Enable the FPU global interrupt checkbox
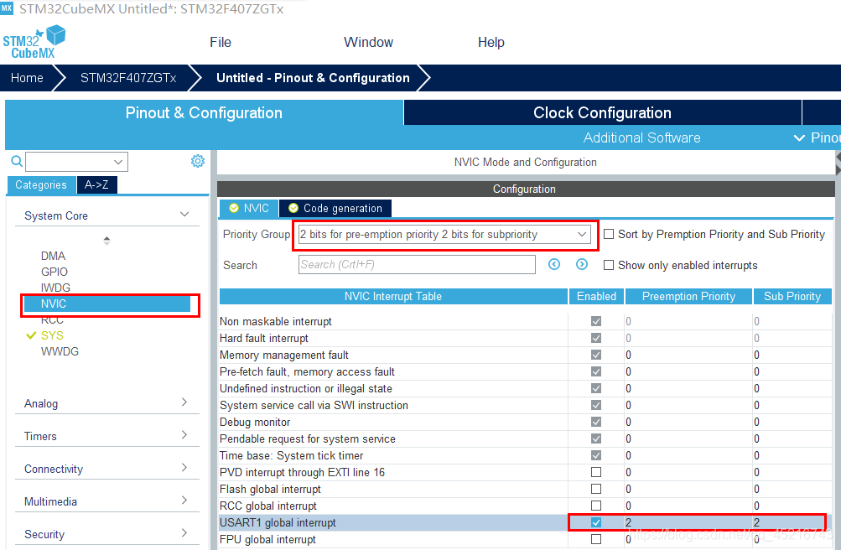Viewport: 841px width, 550px height. coord(596,539)
